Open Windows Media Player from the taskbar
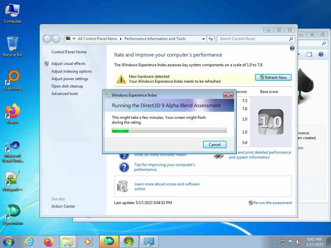The width and height of the screenshot is (331, 248). 88,242
